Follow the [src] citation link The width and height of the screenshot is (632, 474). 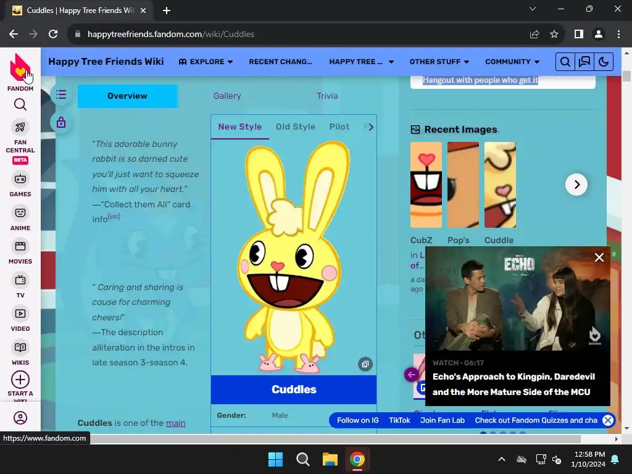click(114, 217)
